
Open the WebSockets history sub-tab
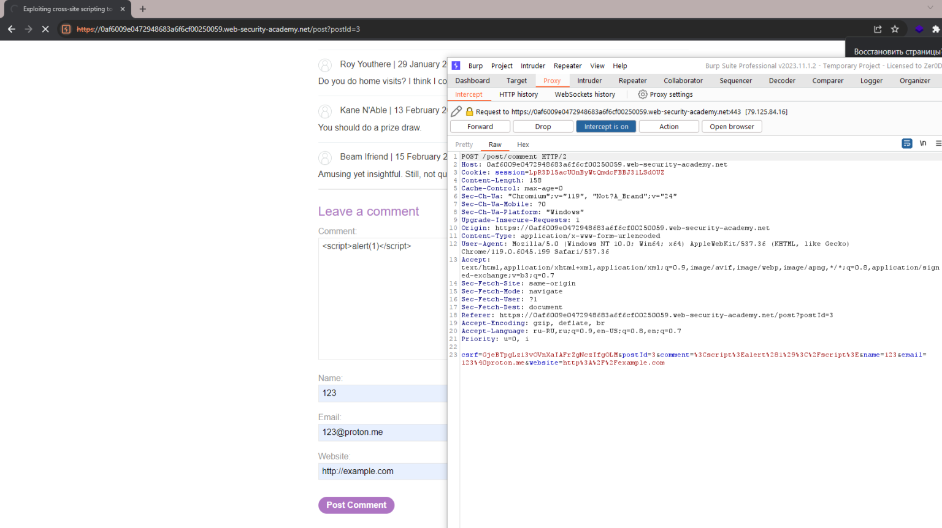point(584,94)
